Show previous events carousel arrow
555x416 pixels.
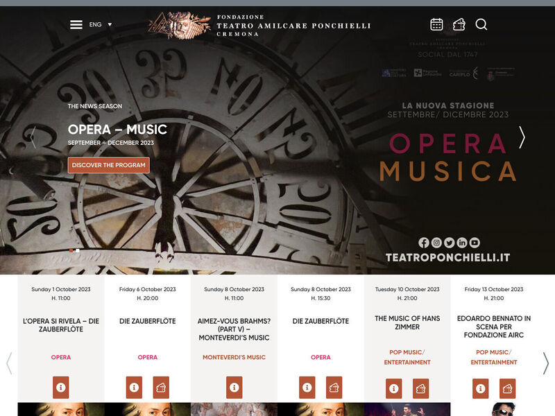(9, 363)
